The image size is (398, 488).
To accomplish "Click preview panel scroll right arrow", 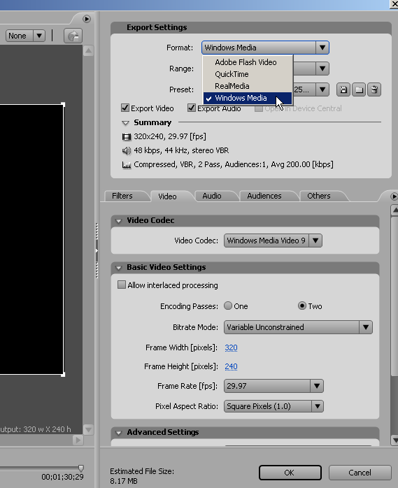I will click(78, 440).
